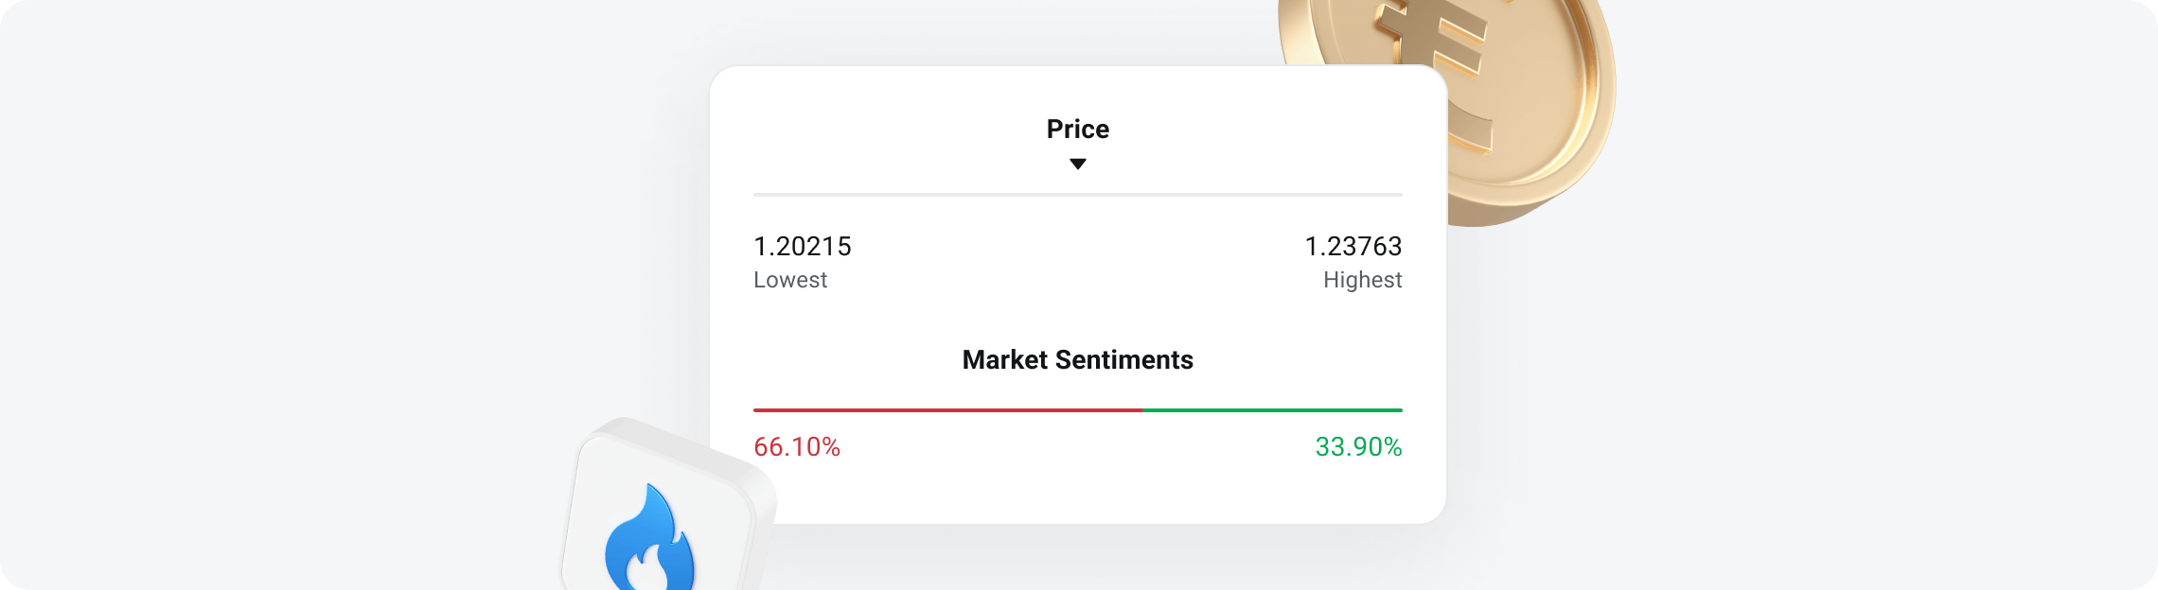
Task: Click the lowest price value 1.20215
Action: pos(802,247)
